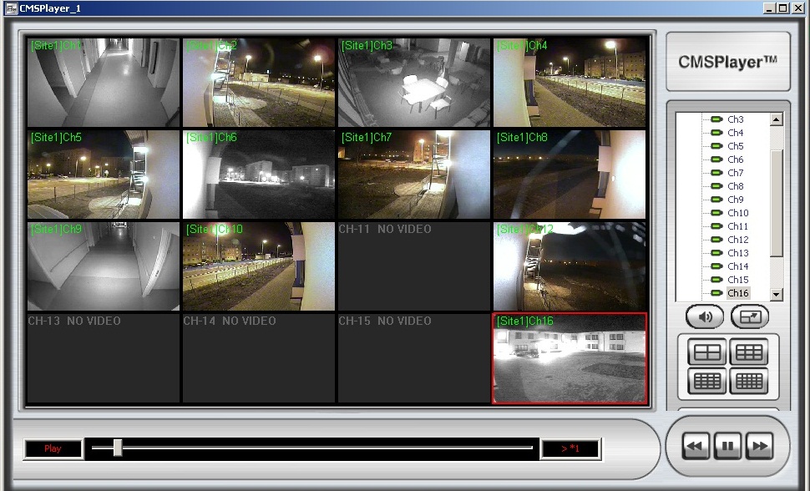Click the channel list scroll down arrow
The width and height of the screenshot is (810, 491).
777,294
